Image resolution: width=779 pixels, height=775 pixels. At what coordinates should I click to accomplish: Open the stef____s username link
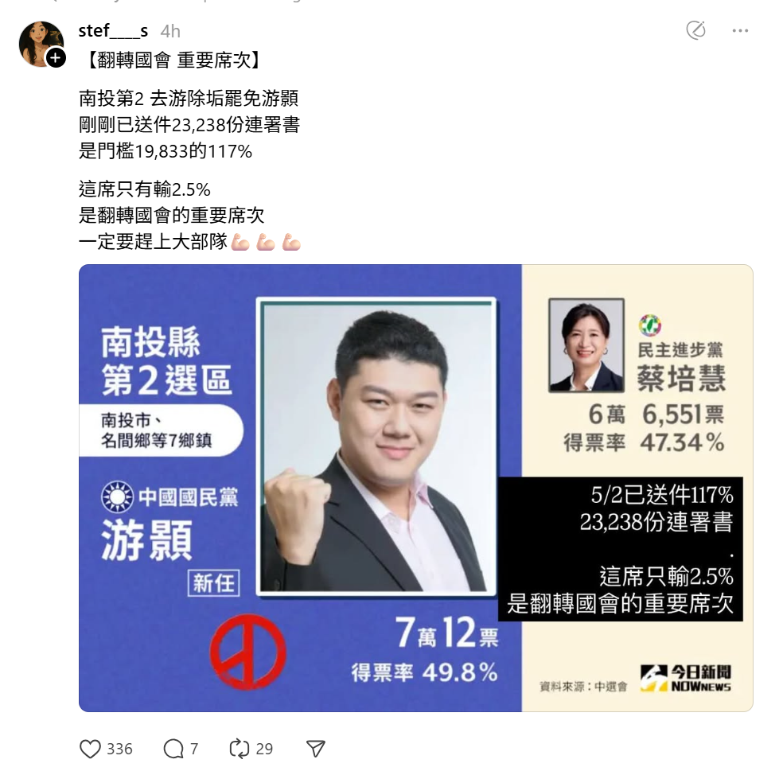coord(113,31)
